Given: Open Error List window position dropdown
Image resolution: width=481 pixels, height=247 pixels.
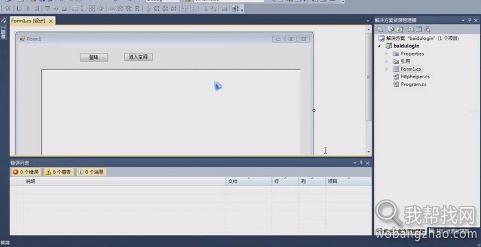Looking at the screenshot, I should (355, 163).
